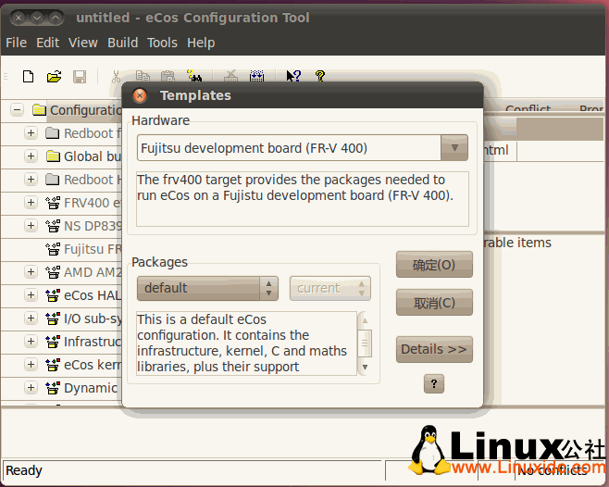The width and height of the screenshot is (609, 487).
Task: Collapse the Configuration tree root
Action: point(17,110)
